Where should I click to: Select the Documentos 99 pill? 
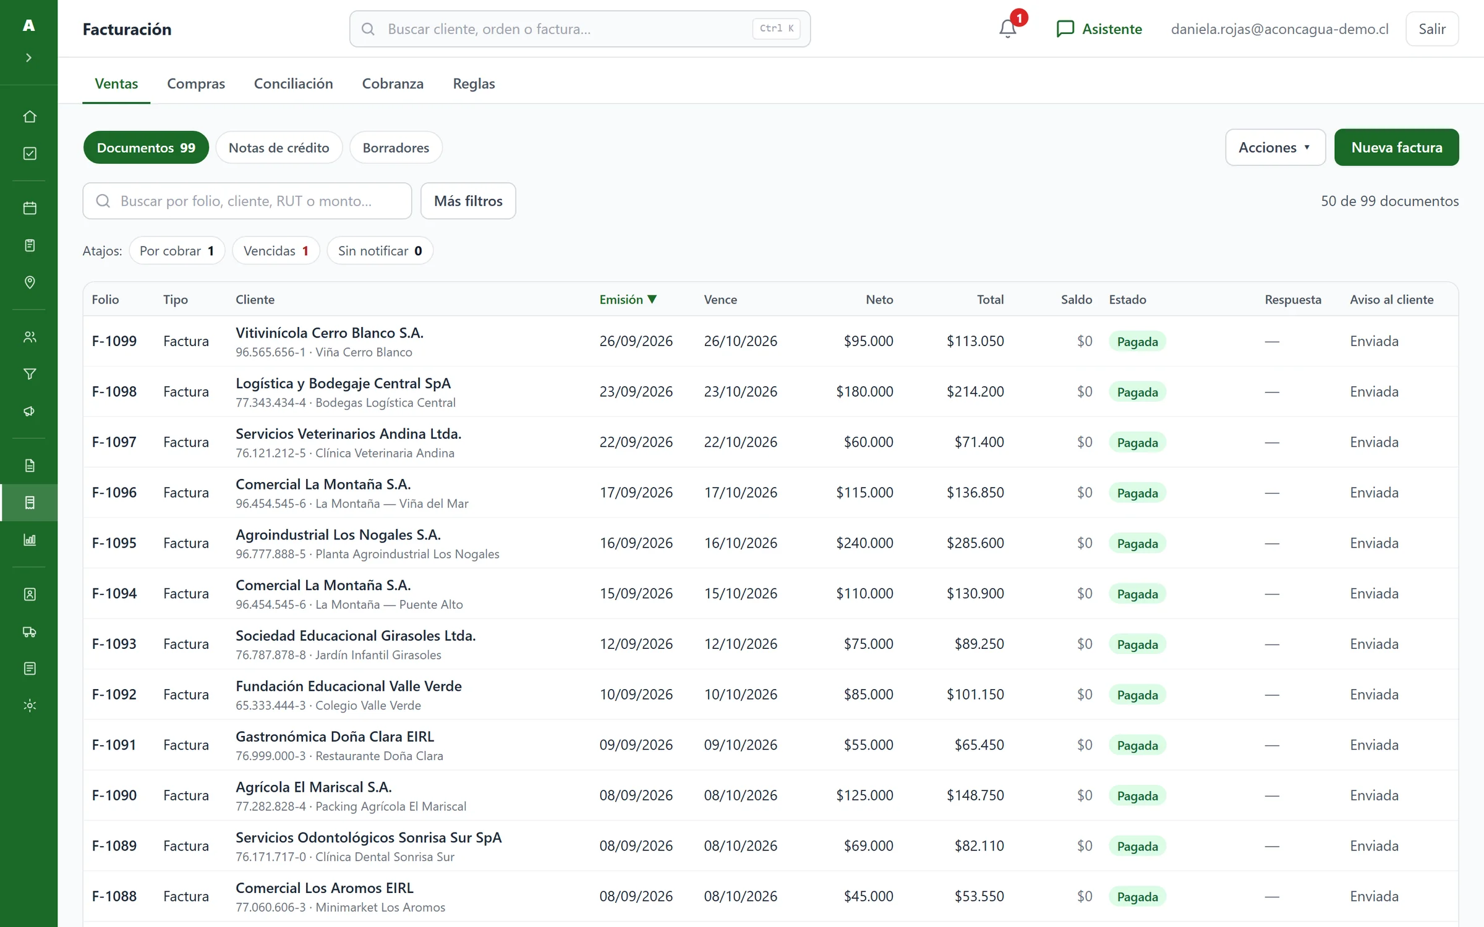coord(146,148)
